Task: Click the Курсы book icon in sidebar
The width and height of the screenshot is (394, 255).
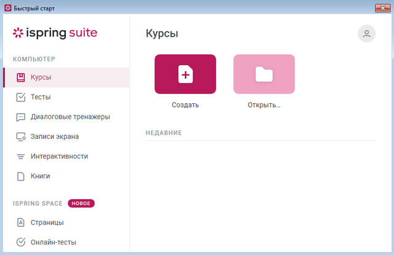Action: 20,77
